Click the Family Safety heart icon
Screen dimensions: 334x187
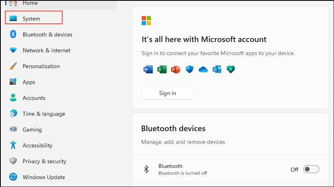[230, 69]
